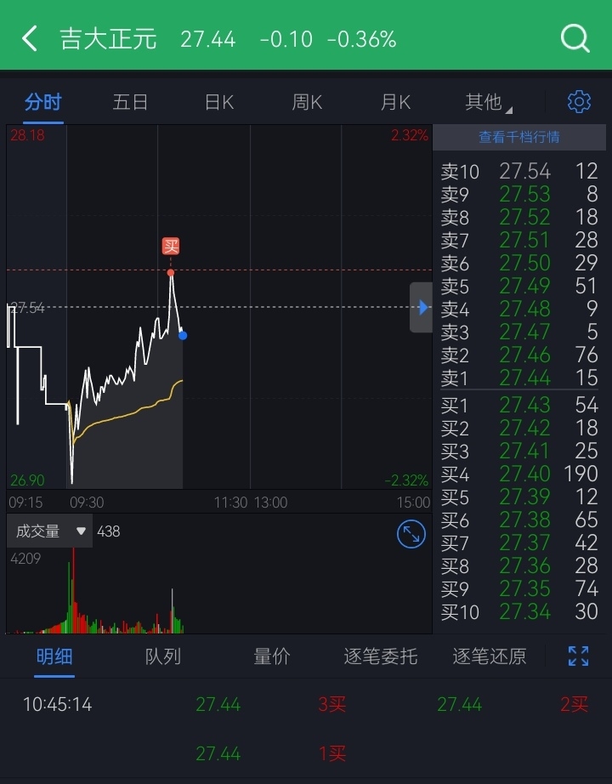Switch to the 五日 tab
Image resolution: width=612 pixels, height=784 pixels.
coord(131,103)
